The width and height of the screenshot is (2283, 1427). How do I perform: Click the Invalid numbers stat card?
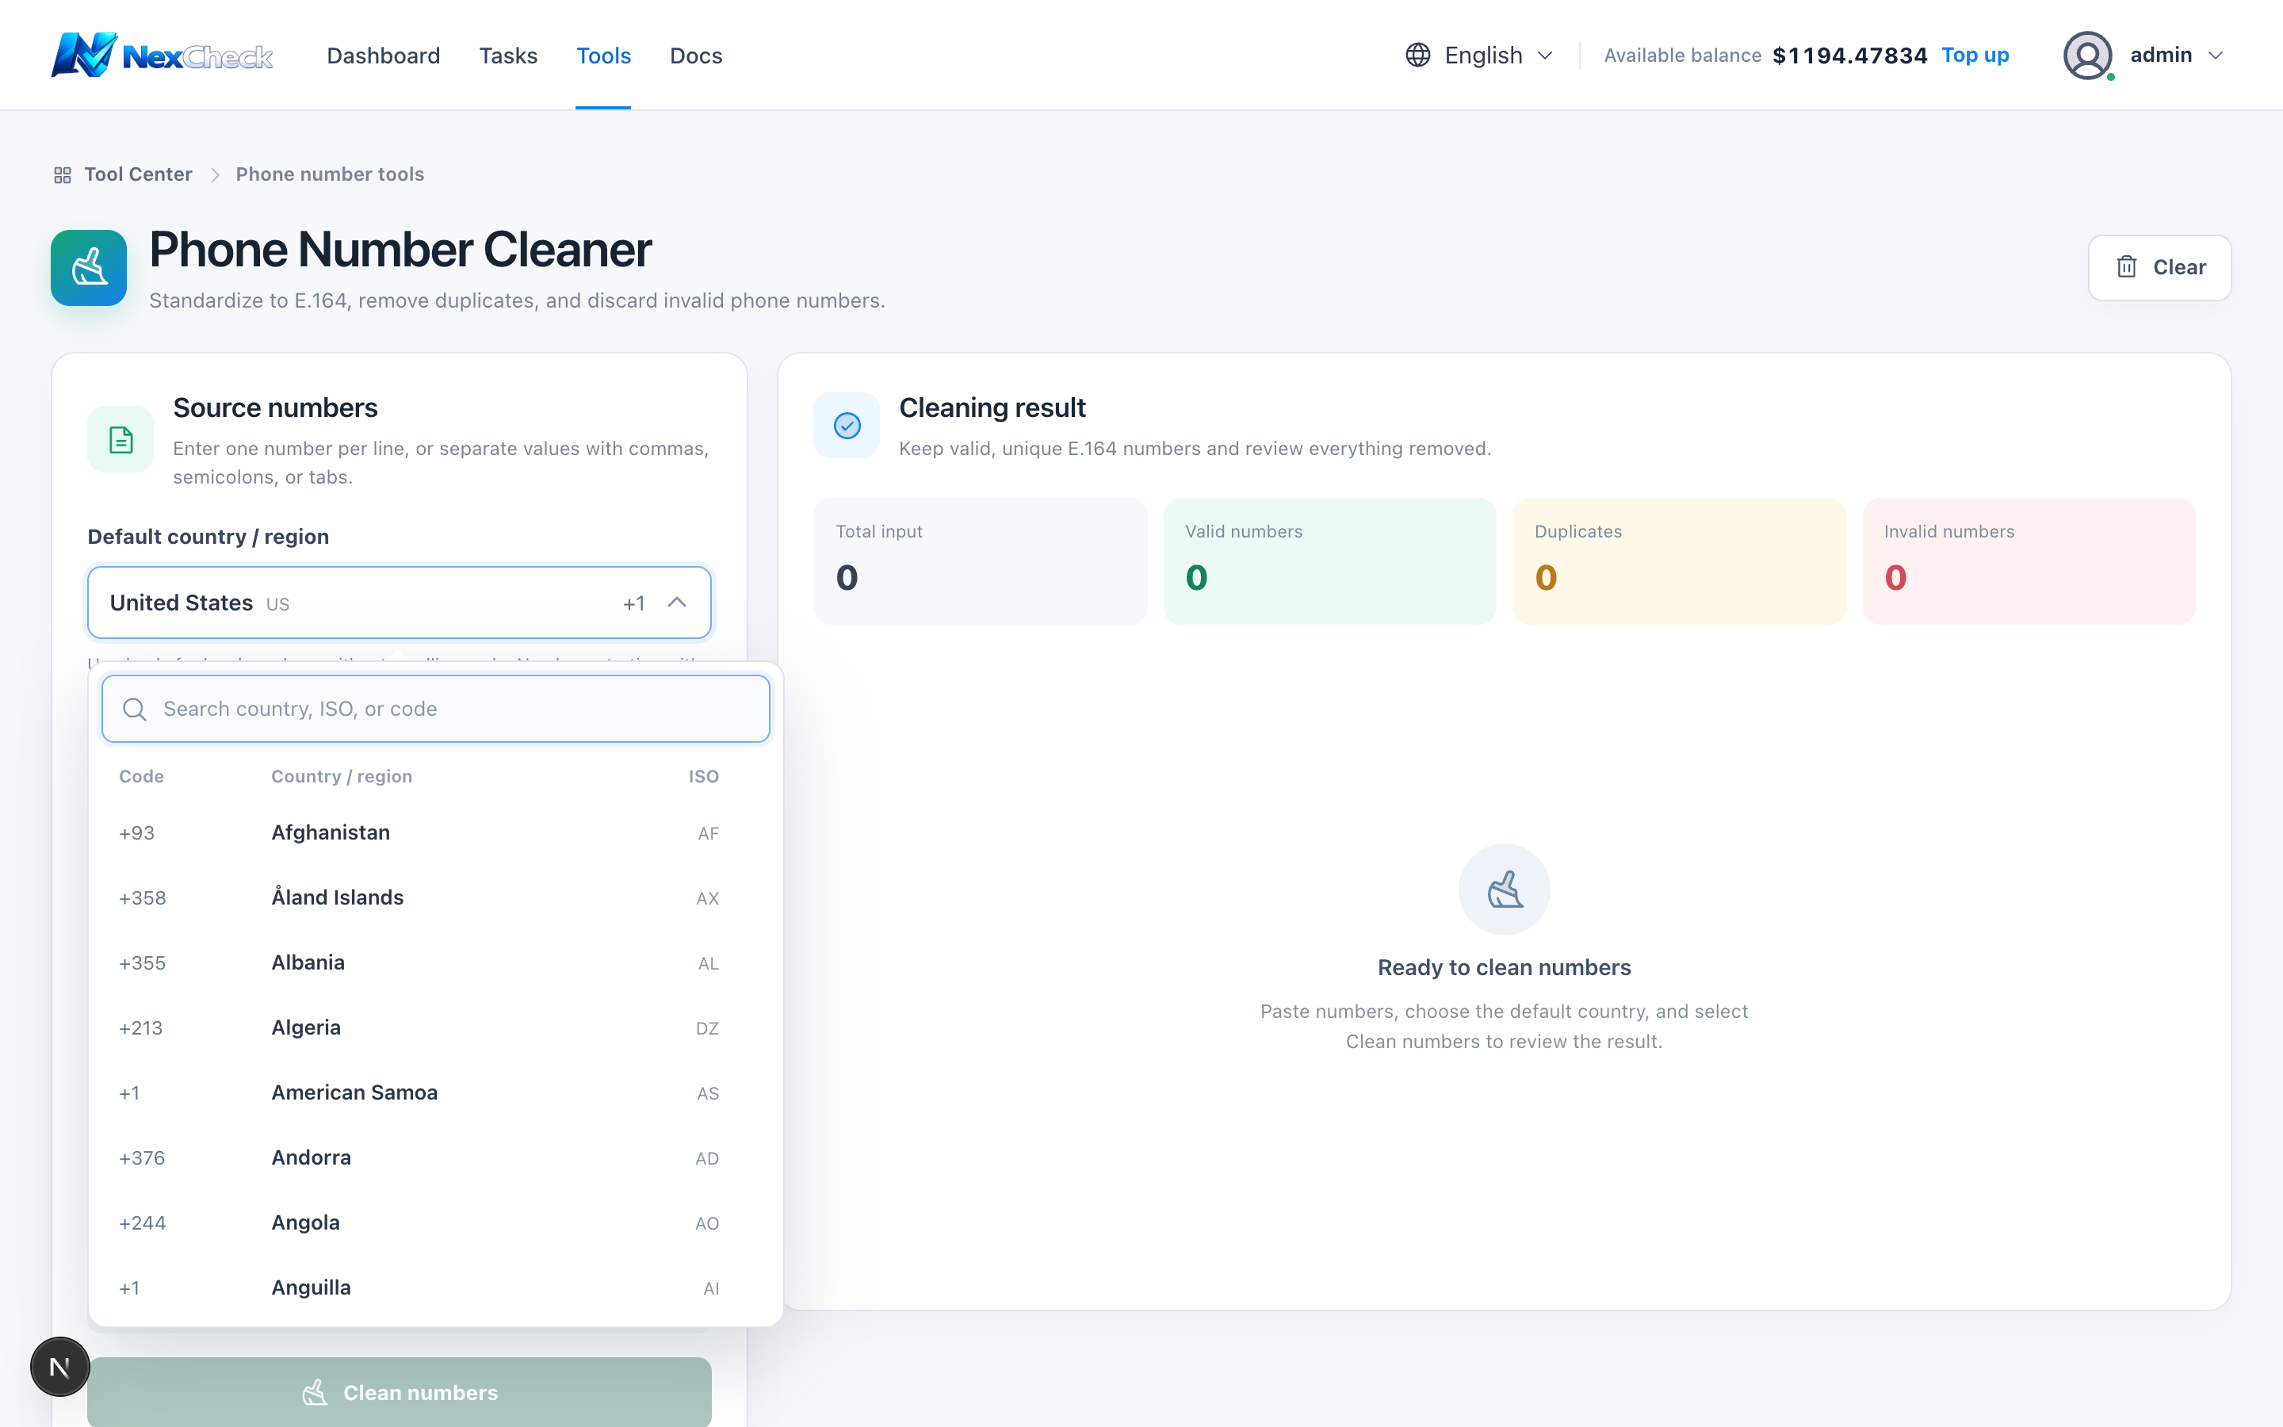pos(2029,560)
